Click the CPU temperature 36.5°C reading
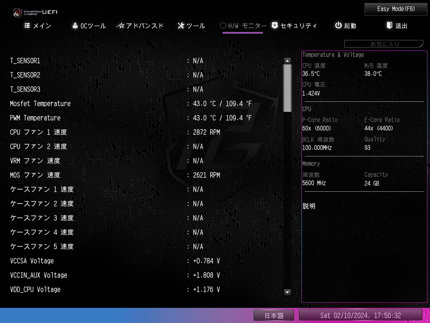 click(311, 74)
